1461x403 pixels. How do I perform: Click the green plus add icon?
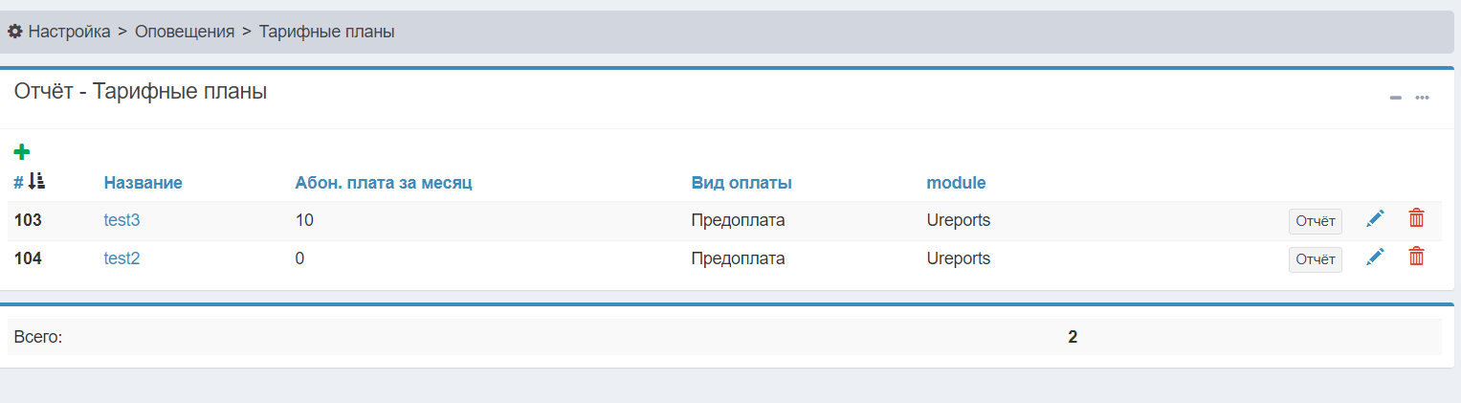[21, 151]
